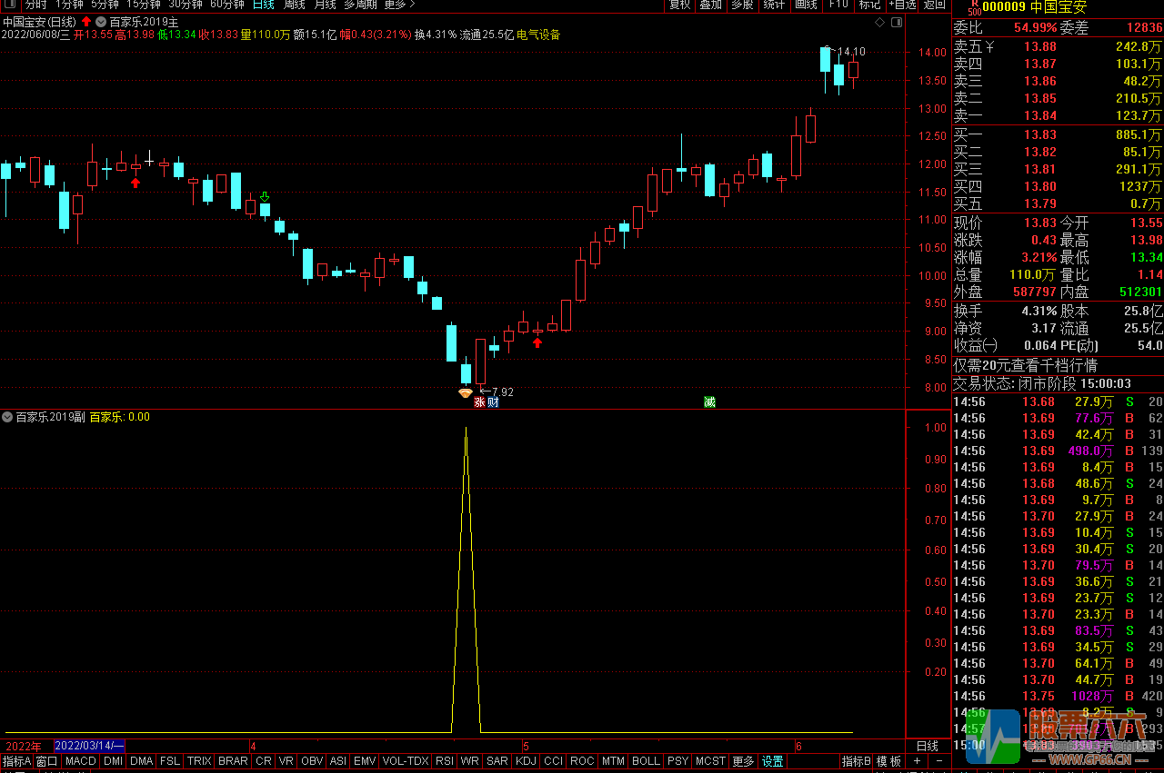Click the green down-arrow signal on the chart
1164x773 pixels.
[x=265, y=196]
